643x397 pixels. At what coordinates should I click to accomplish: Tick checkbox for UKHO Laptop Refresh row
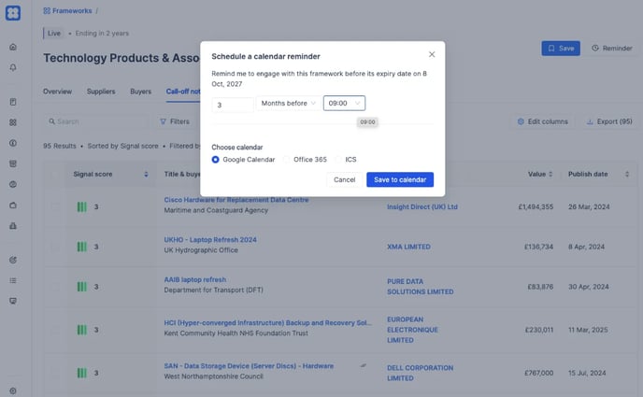[55, 247]
